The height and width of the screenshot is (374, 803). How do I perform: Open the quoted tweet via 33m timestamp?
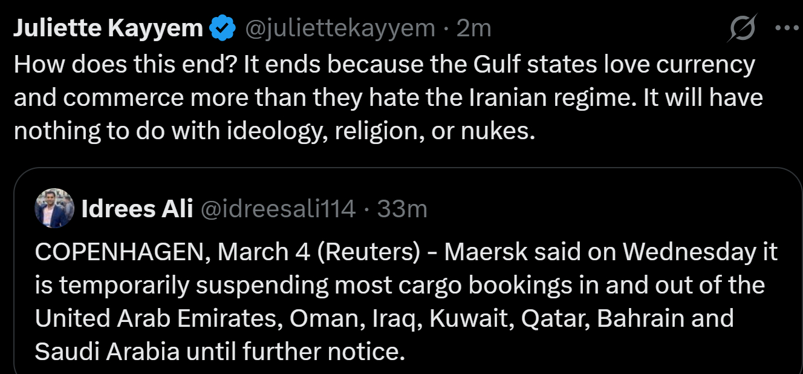[x=402, y=209]
